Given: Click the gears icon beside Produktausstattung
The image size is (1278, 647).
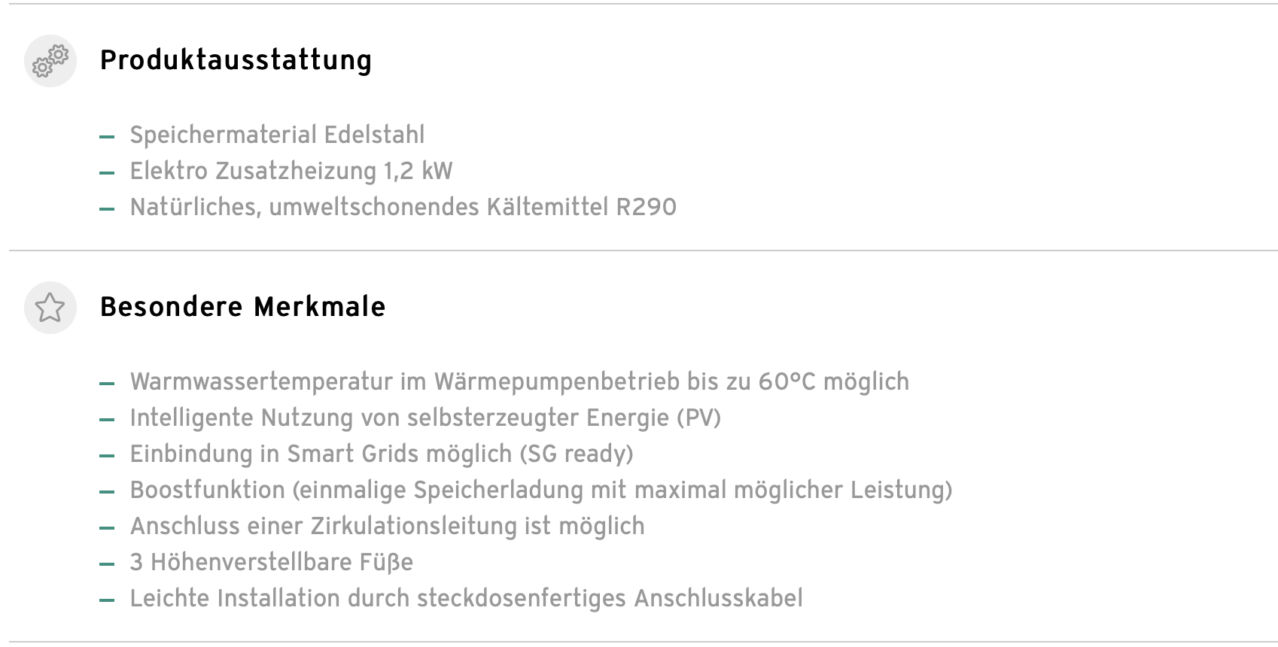Looking at the screenshot, I should [50, 61].
